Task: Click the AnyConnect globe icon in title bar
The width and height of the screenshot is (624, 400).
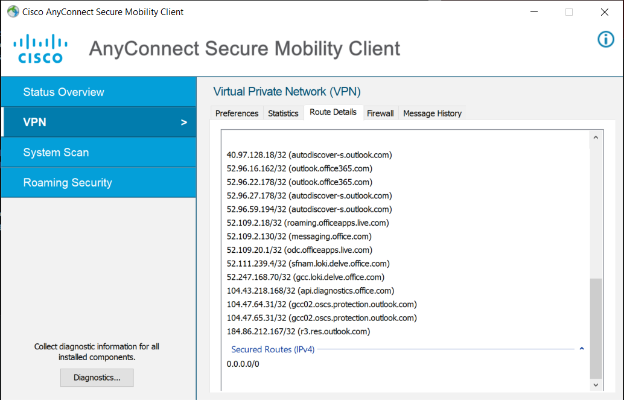Action: 13,11
